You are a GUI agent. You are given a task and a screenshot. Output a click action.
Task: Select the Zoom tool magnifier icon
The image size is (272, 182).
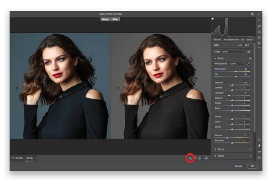click(259, 140)
